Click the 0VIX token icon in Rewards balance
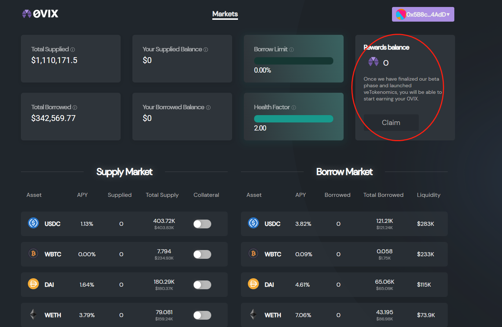The height and width of the screenshot is (327, 502). pyautogui.click(x=373, y=62)
